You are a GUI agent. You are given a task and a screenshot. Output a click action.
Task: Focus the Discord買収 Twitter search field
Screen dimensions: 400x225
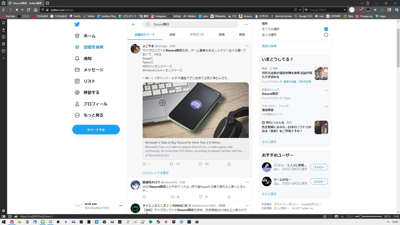tap(190, 24)
